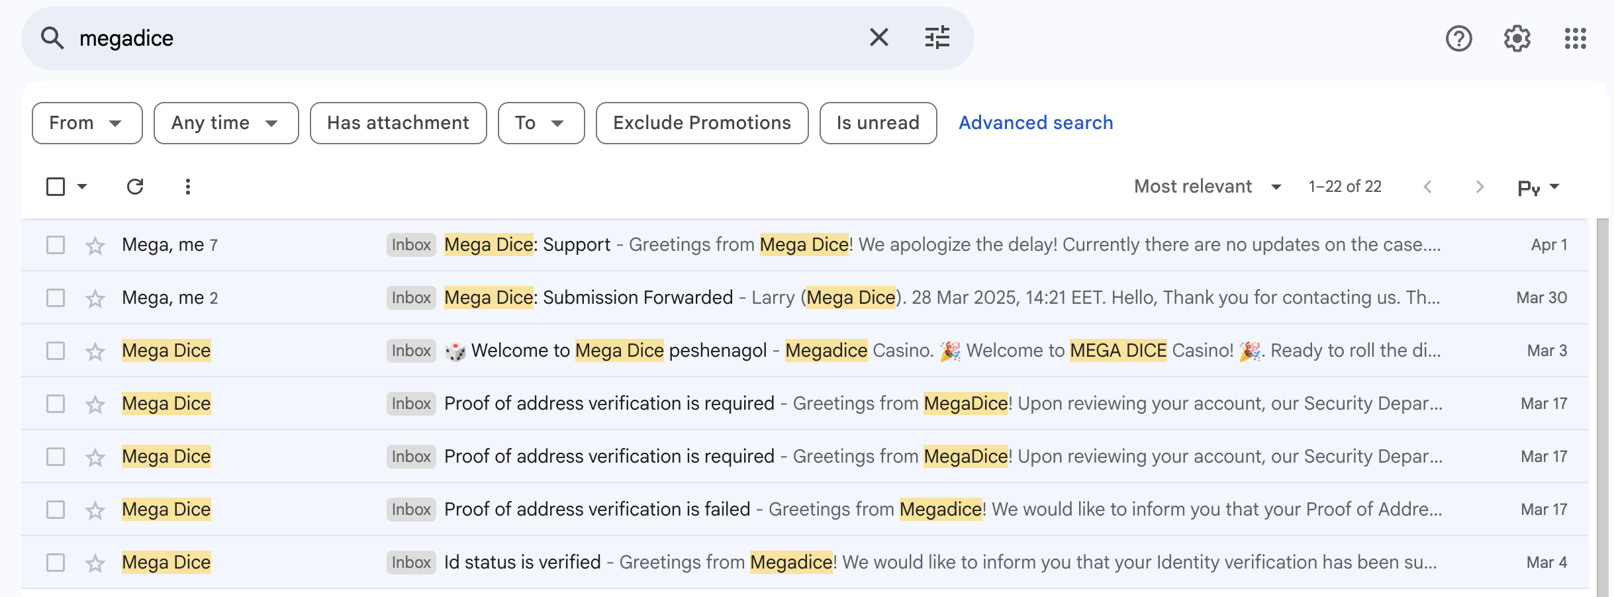
Task: Open Settings gear icon
Action: tap(1517, 38)
